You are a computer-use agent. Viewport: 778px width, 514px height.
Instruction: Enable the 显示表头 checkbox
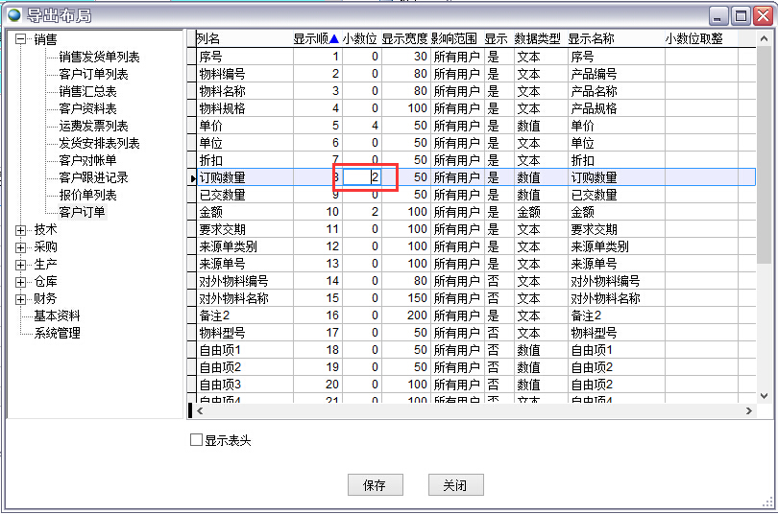(x=197, y=440)
